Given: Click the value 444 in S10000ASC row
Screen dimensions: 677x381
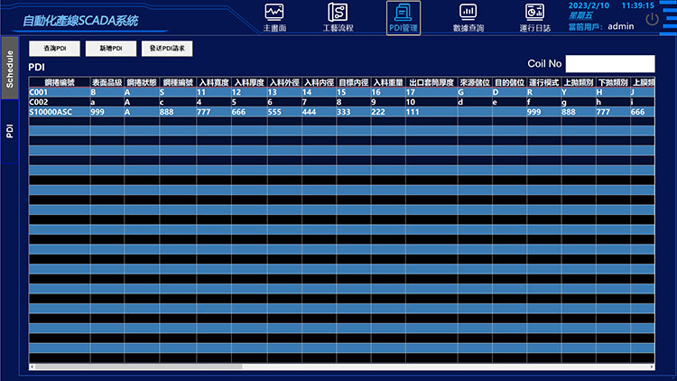Looking at the screenshot, I should (x=319, y=112).
